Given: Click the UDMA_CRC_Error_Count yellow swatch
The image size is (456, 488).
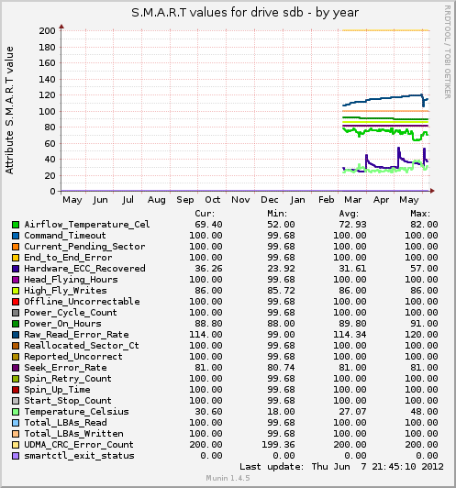Looking at the screenshot, I should (x=16, y=445).
